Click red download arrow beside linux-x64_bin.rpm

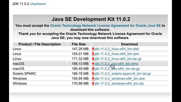click(x=93, y=54)
